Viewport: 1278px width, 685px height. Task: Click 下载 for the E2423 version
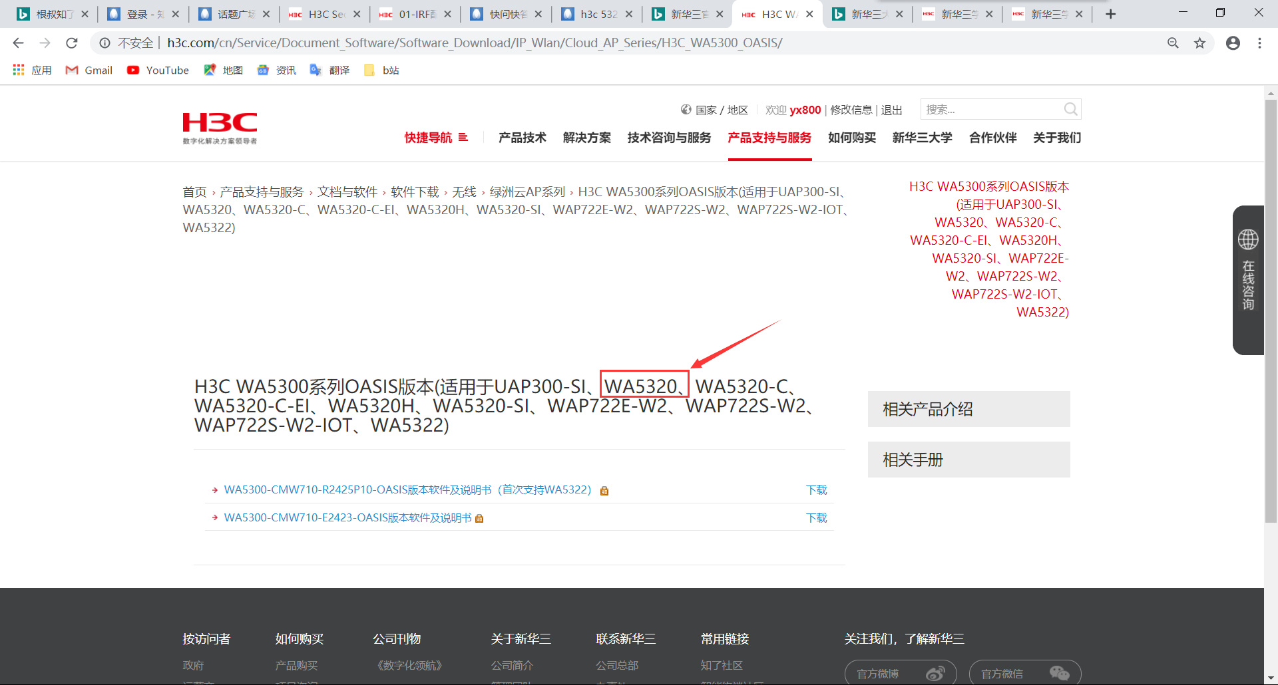pyautogui.click(x=816, y=518)
